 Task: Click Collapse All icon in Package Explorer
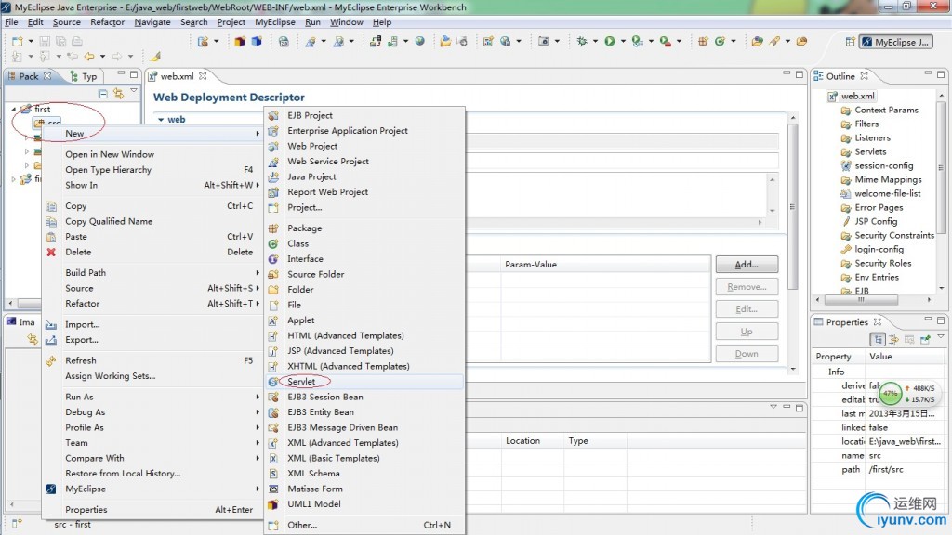103,94
